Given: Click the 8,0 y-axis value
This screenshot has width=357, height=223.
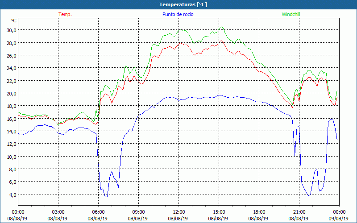Looking at the screenshot, I should (x=12, y=169).
